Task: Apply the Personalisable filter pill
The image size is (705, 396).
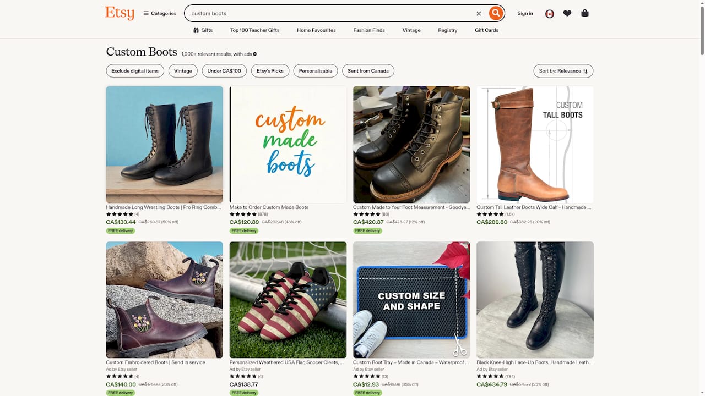Action: (315, 70)
